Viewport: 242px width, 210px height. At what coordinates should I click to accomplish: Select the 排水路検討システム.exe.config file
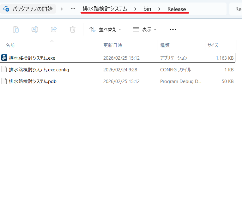coord(39,69)
